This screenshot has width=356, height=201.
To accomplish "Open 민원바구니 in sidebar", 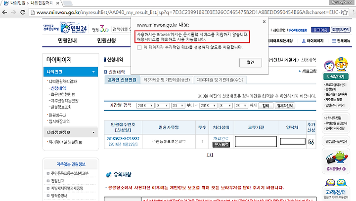I will click(x=57, y=115).
